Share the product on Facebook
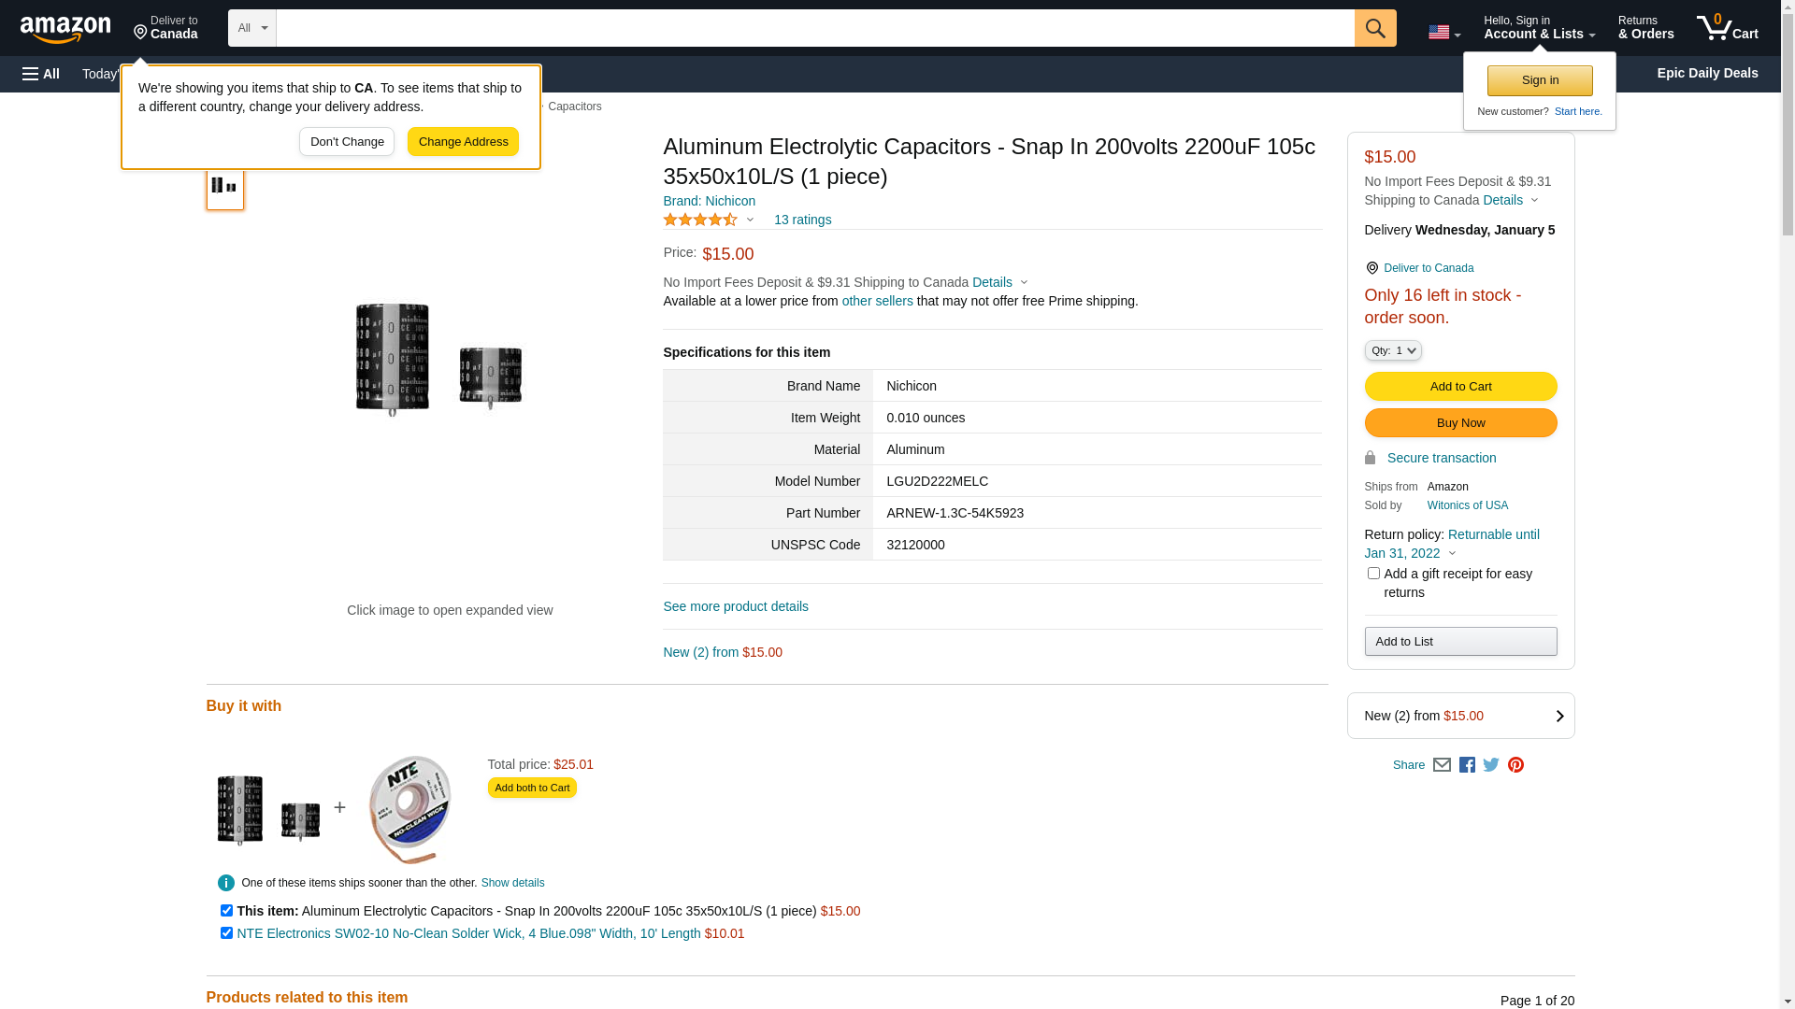Screen dimensions: 1795x1009 [1467, 765]
